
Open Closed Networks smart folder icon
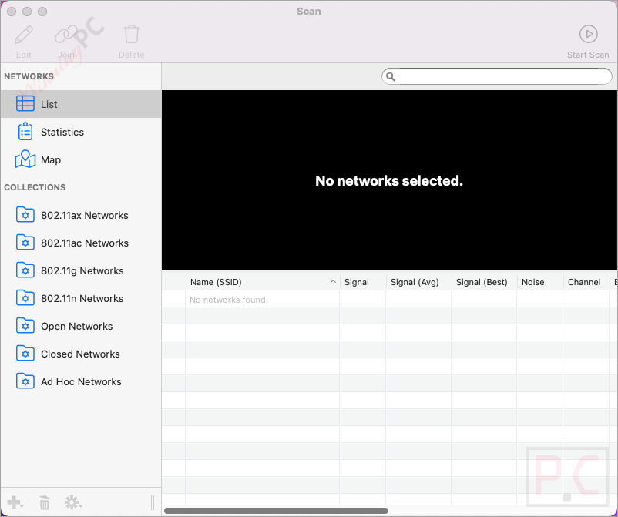(25, 354)
